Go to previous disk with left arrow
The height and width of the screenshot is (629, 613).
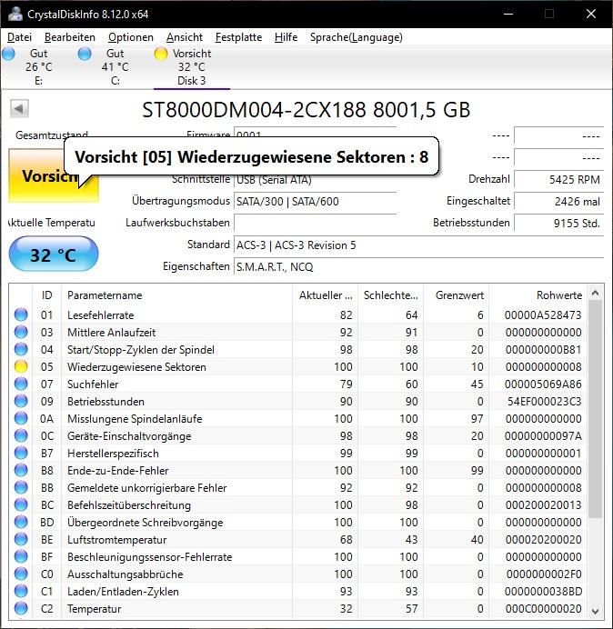19,108
